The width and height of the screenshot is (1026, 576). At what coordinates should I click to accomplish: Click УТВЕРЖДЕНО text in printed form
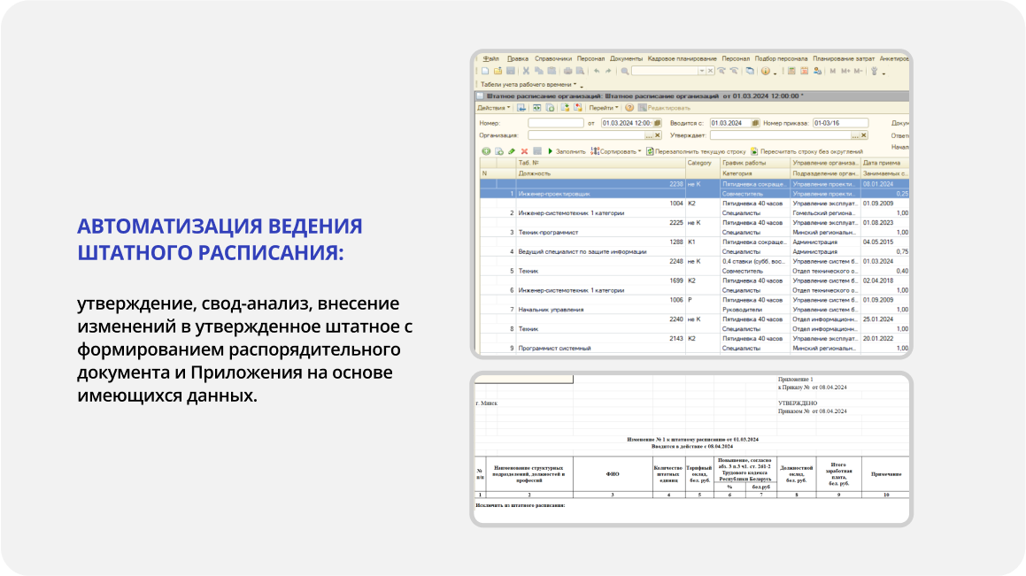(798, 403)
